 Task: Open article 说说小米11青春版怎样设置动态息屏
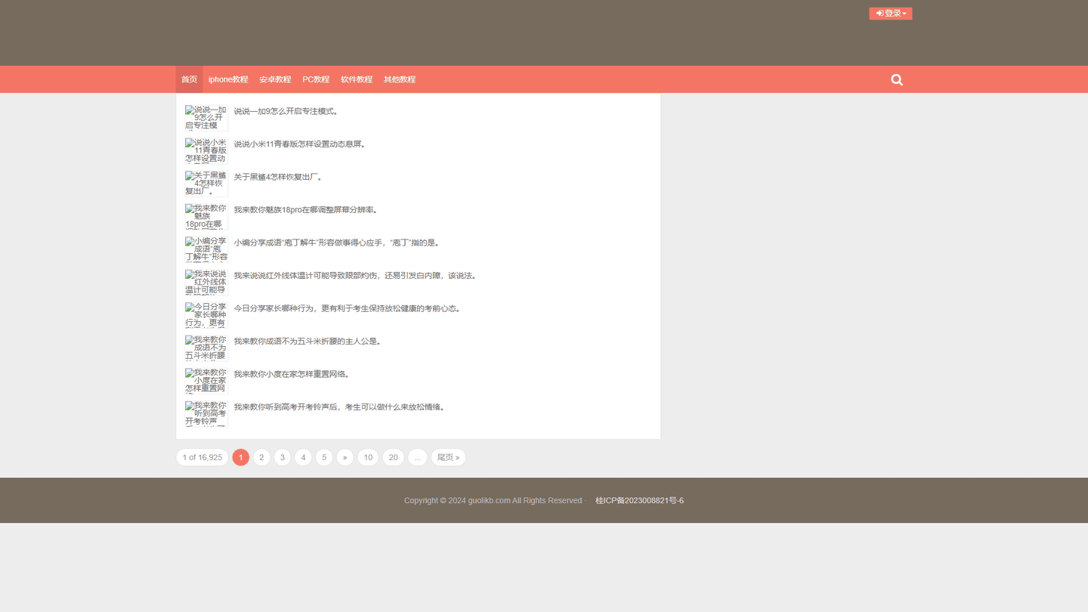point(299,144)
